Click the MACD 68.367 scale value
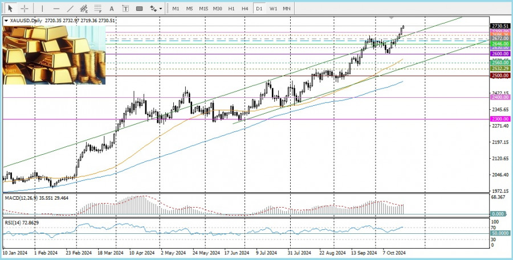Image resolution: width=513 pixels, height=260 pixels. click(499, 197)
